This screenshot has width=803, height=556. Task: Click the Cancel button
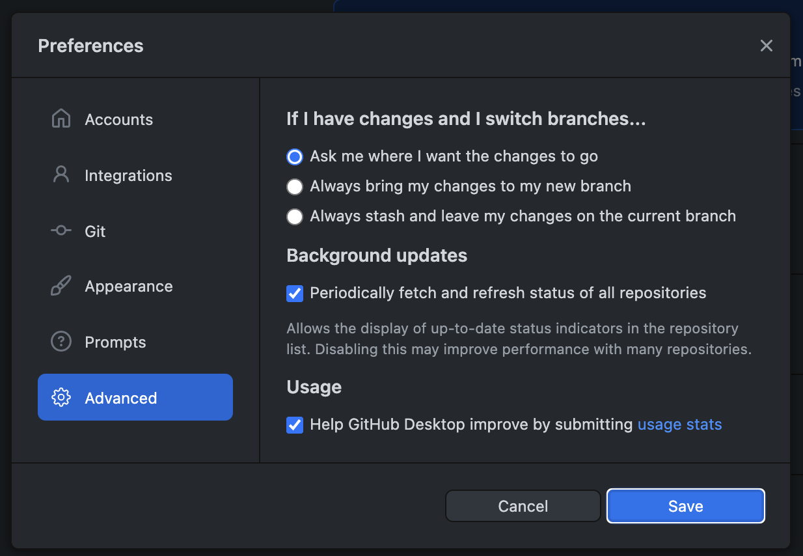pyautogui.click(x=523, y=506)
